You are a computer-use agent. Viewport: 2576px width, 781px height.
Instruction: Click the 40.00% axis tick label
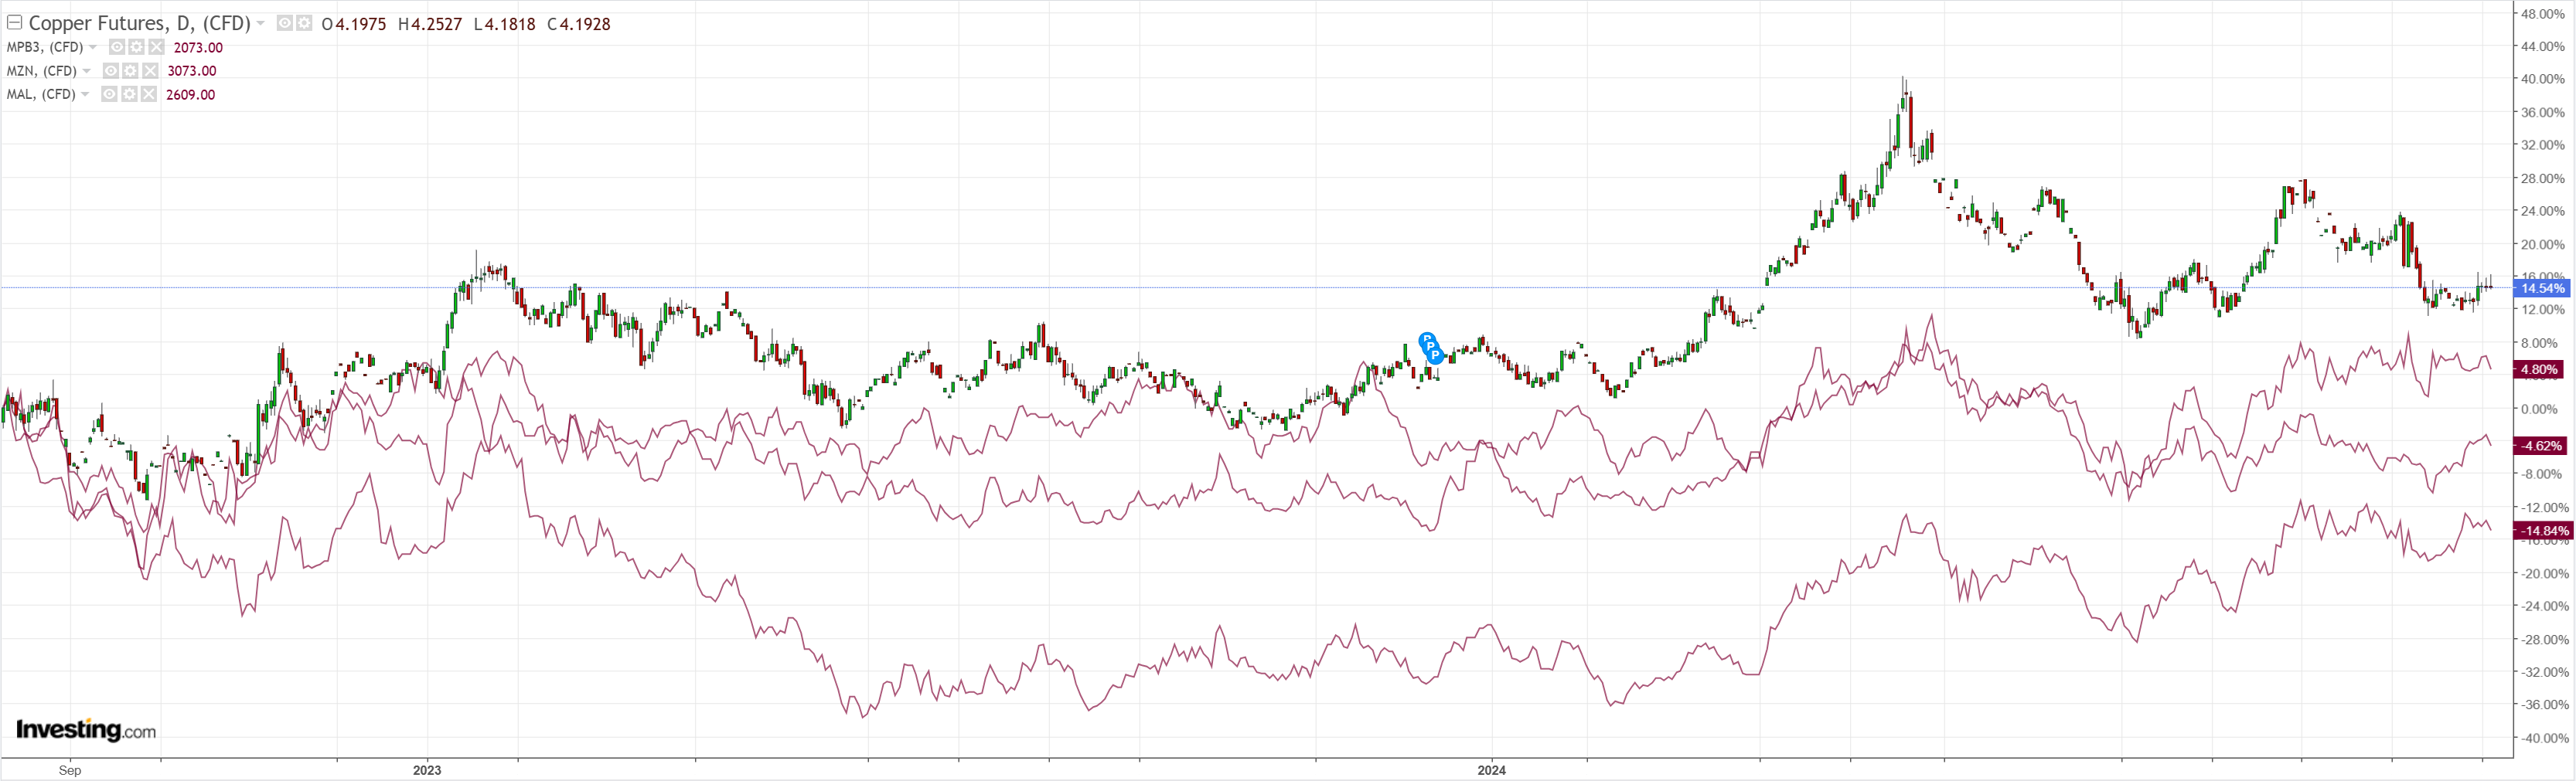pos(2543,80)
